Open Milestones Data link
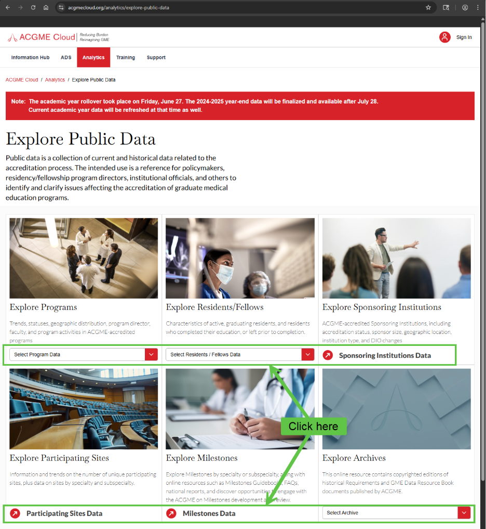The image size is (486, 529). pos(209,513)
